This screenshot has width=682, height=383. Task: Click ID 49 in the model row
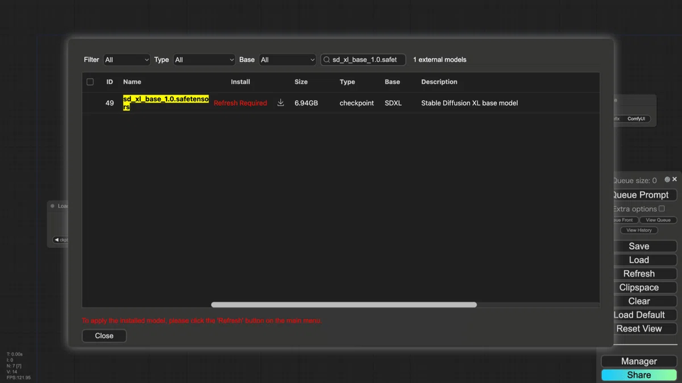click(x=110, y=103)
